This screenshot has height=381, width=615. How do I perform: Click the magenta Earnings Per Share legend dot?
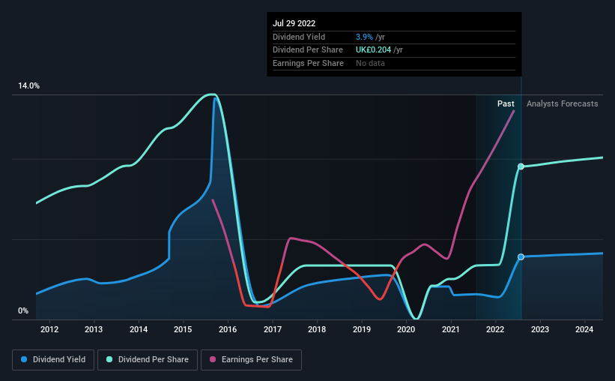click(x=213, y=359)
